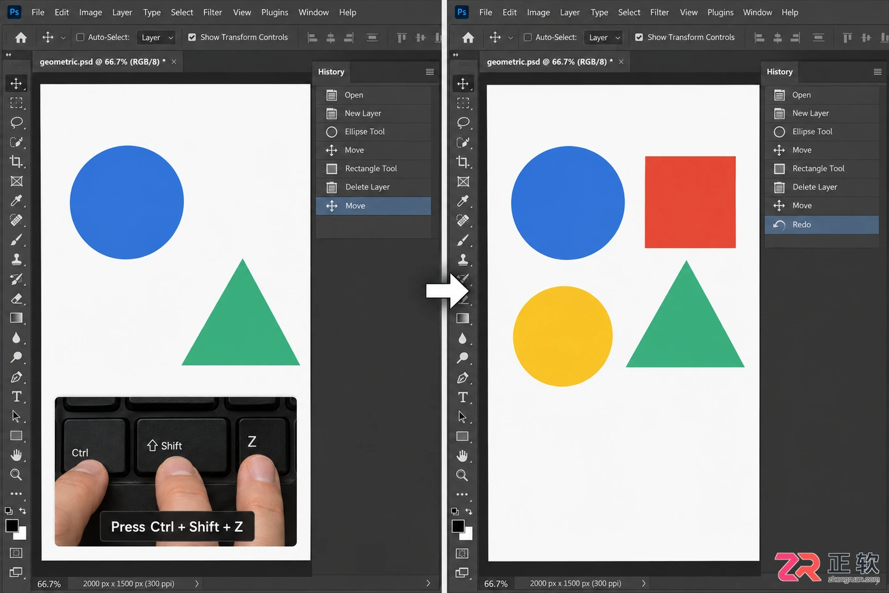
Task: Uncheck Show Transform Controls in left window
Action: pos(192,37)
